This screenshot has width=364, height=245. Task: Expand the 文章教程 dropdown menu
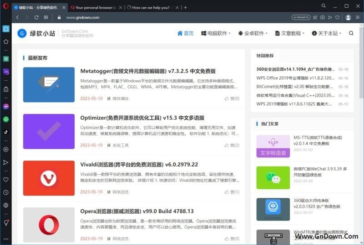click(x=290, y=33)
